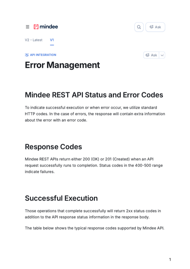Screen dimensions: 190x269
Task: Click the AI sparkle icon in top Ask button
Action: (151, 27)
